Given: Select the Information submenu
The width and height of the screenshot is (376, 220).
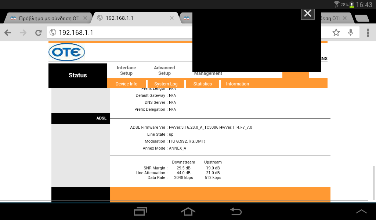Looking at the screenshot, I should click(x=238, y=84).
